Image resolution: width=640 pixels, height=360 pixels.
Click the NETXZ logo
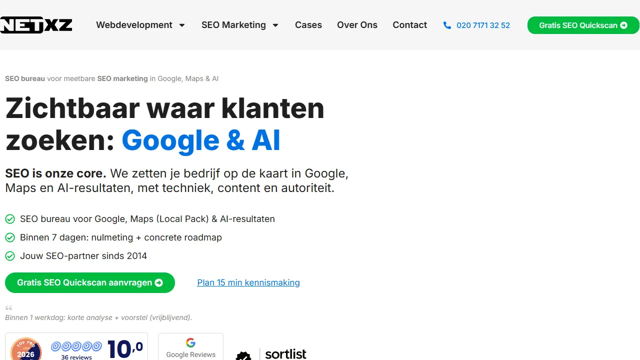click(36, 25)
